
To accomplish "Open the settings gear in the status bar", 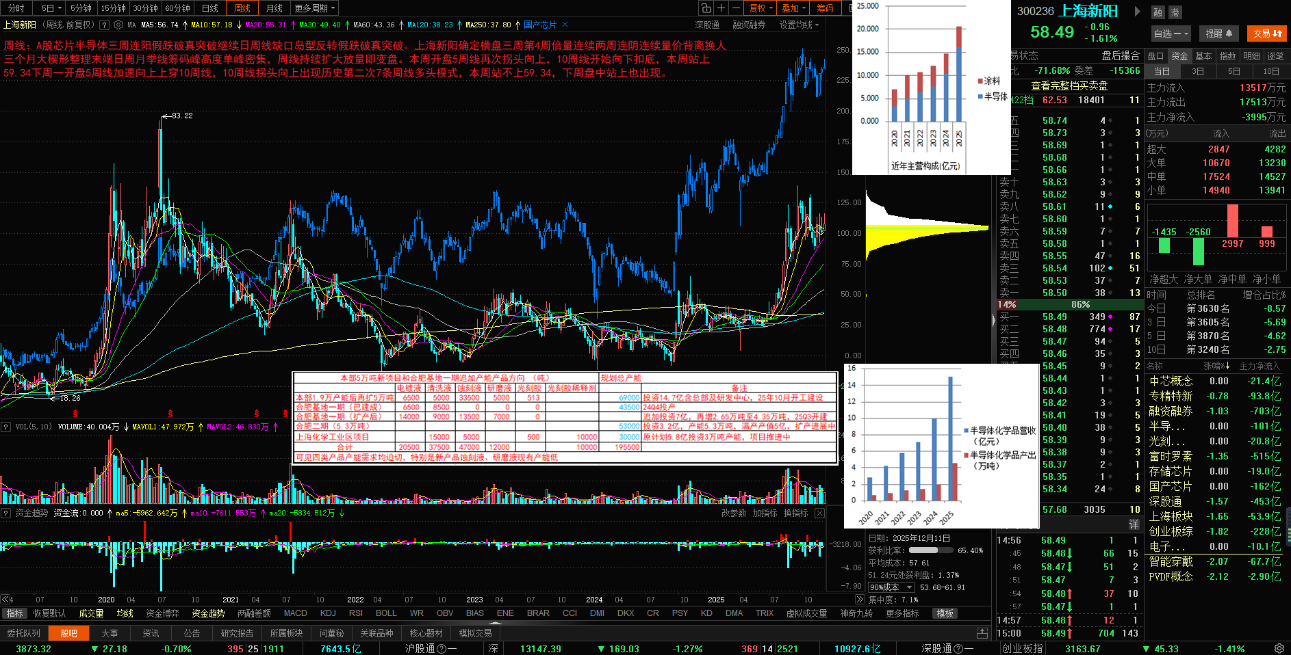I will coord(1279,648).
